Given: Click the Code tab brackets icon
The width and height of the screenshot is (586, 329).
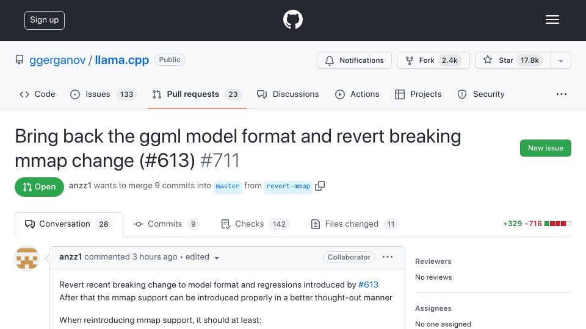Looking at the screenshot, I should pyautogui.click(x=24, y=94).
